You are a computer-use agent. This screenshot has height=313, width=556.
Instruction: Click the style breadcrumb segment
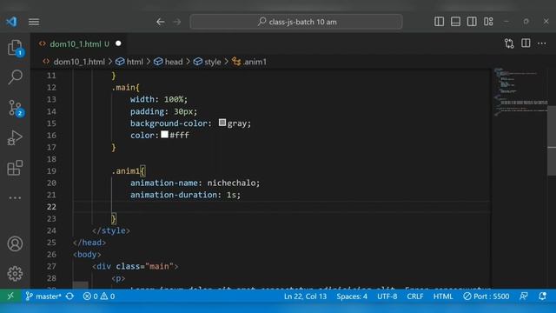[x=212, y=62]
